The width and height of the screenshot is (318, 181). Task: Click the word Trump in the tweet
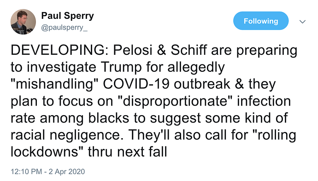121,68
